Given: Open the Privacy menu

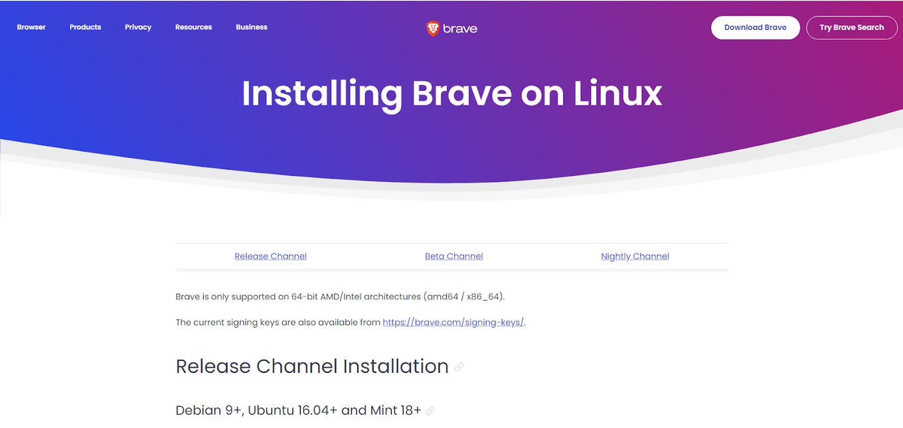Looking at the screenshot, I should tap(138, 27).
